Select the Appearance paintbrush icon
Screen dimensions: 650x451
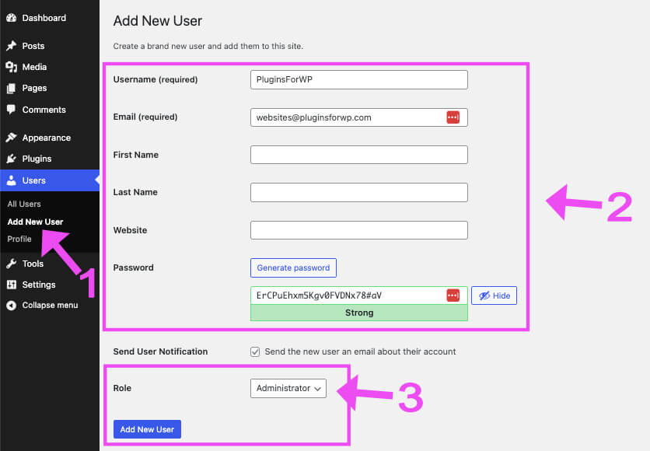12,137
